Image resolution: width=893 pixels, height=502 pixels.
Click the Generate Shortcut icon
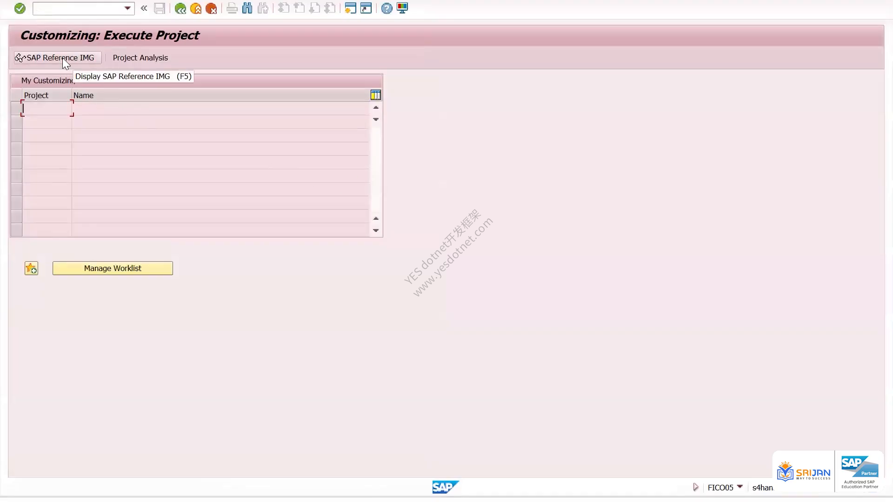pyautogui.click(x=366, y=8)
